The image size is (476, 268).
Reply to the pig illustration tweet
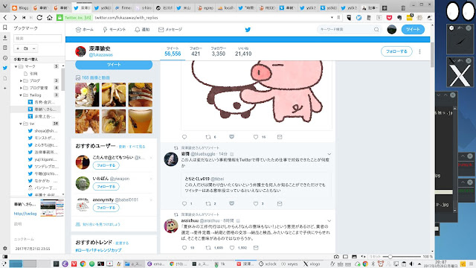pyautogui.click(x=184, y=137)
